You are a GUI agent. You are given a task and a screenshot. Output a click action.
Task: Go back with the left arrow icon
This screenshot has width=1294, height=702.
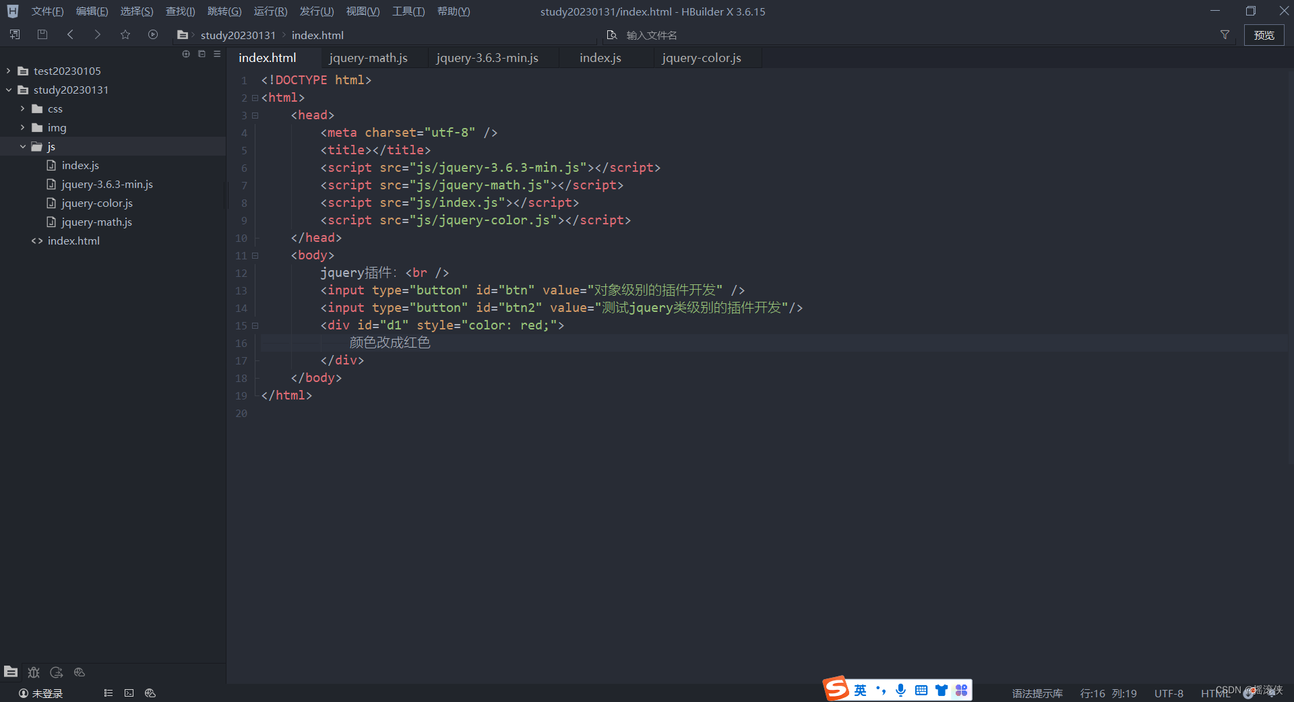(70, 34)
